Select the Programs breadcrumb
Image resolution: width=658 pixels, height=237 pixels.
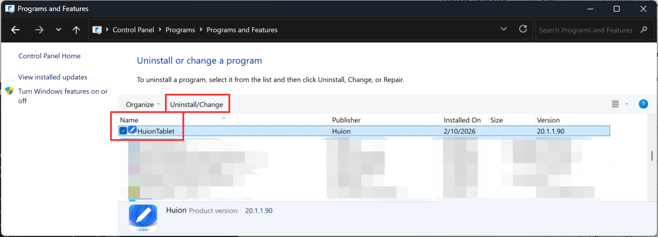[x=181, y=30]
